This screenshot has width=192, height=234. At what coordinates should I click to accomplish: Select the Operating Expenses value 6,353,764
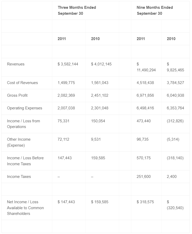point(175,108)
